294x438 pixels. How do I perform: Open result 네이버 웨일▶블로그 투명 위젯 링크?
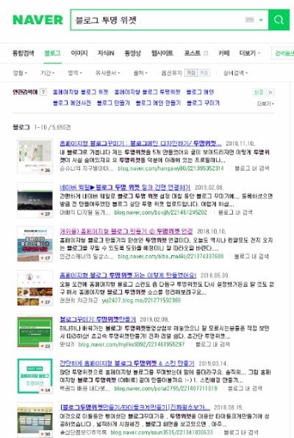(x=125, y=187)
